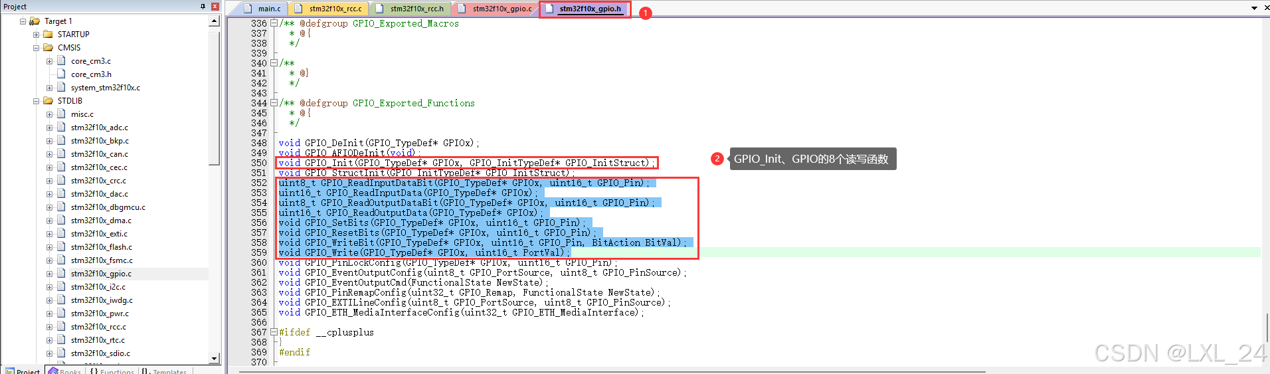Viewport: 1270px width, 374px height.
Task: Click the Project tree scroll-up arrow
Action: 214,21
